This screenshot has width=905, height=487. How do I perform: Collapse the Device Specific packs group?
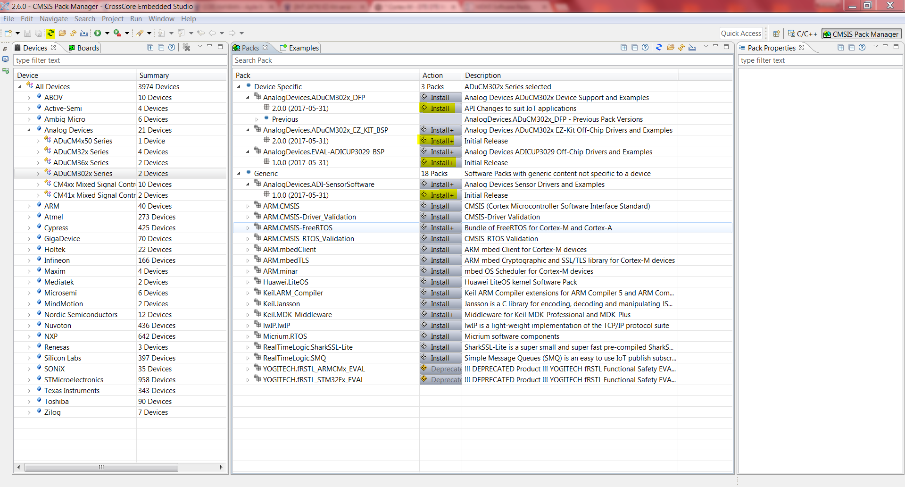pos(239,87)
